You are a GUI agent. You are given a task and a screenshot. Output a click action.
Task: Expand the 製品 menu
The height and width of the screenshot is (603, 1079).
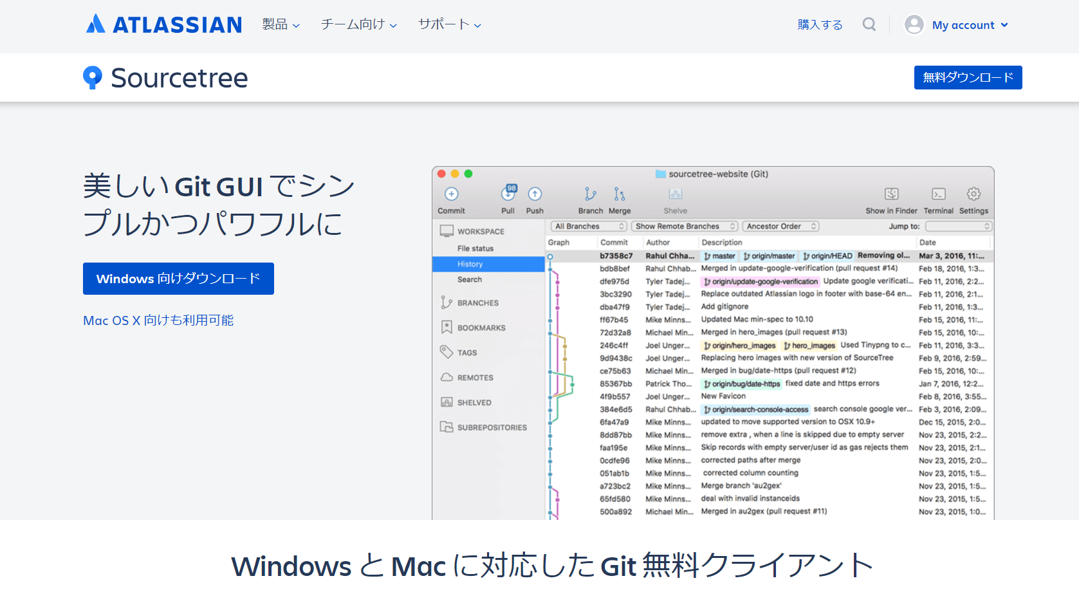click(281, 24)
